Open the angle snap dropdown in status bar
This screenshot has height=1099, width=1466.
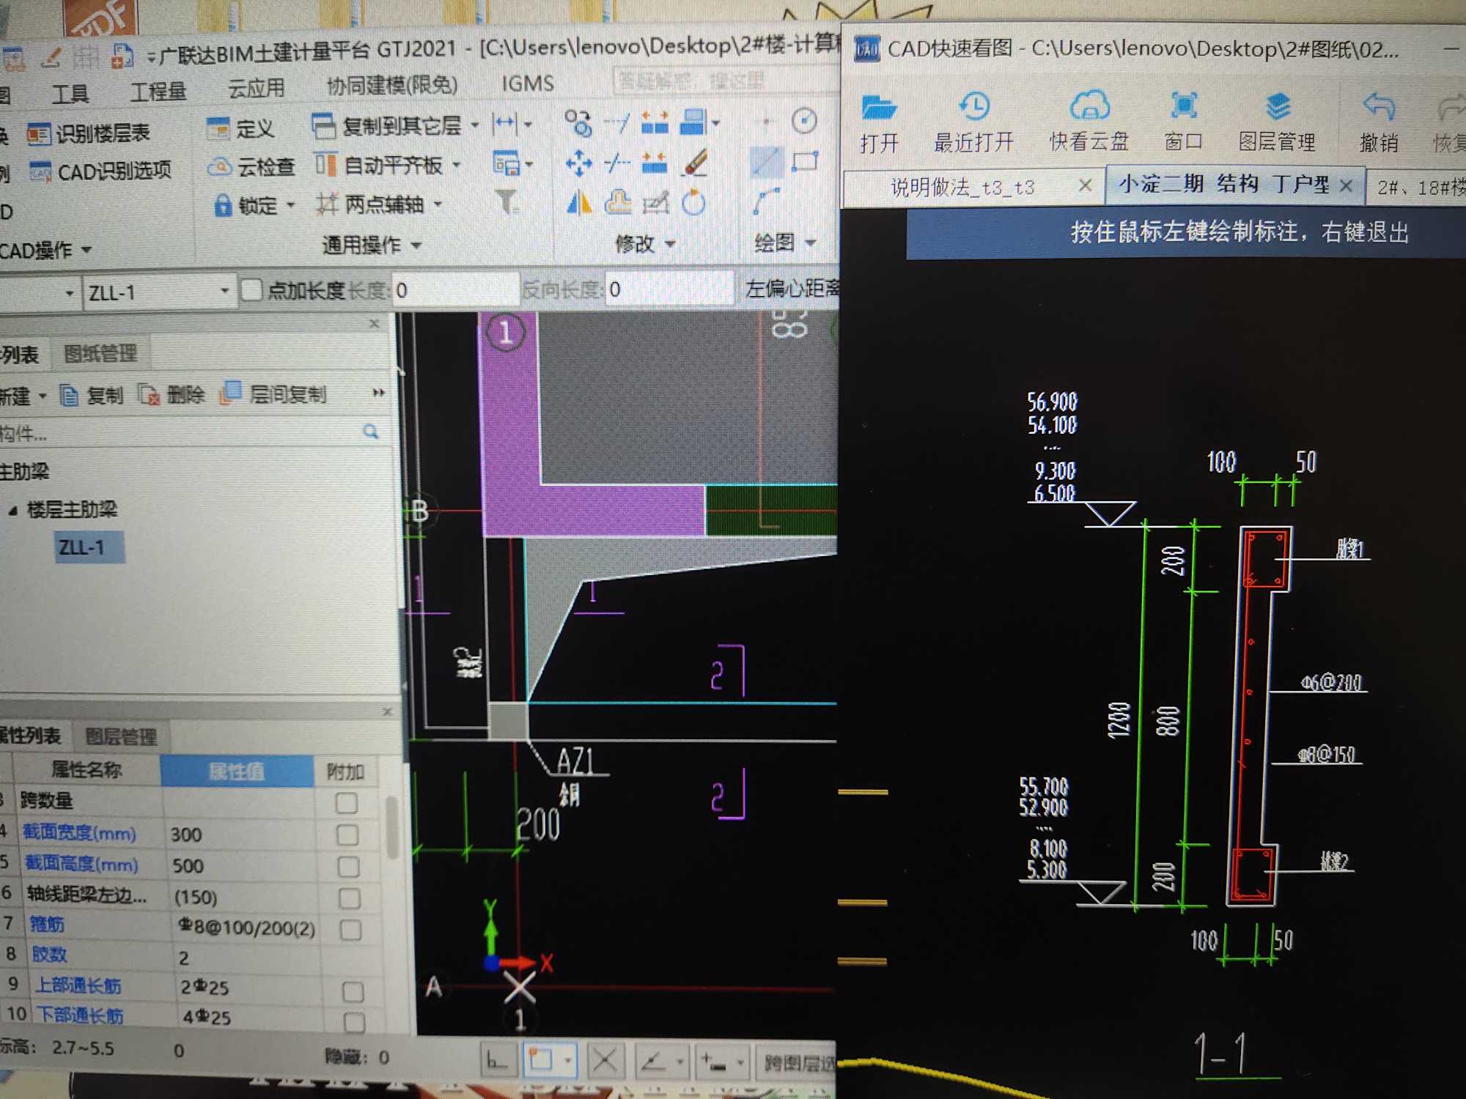(681, 1061)
